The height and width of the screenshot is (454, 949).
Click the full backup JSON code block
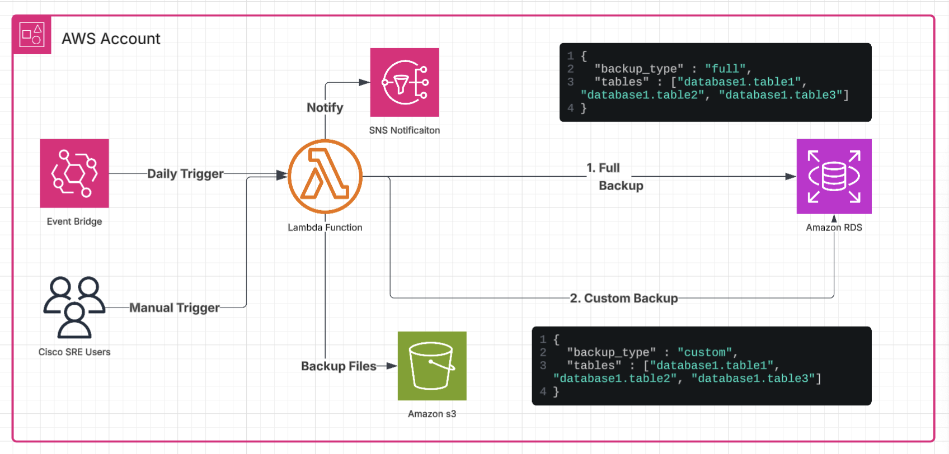(x=715, y=82)
